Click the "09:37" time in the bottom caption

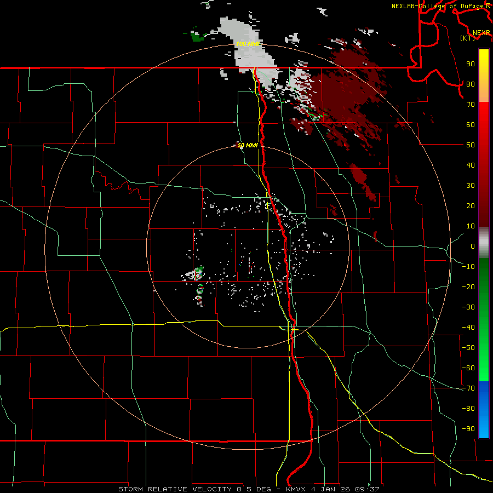click(367, 489)
